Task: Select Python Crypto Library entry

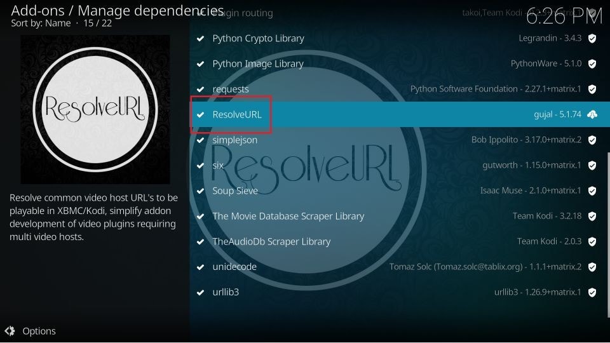Action: pyautogui.click(x=400, y=38)
